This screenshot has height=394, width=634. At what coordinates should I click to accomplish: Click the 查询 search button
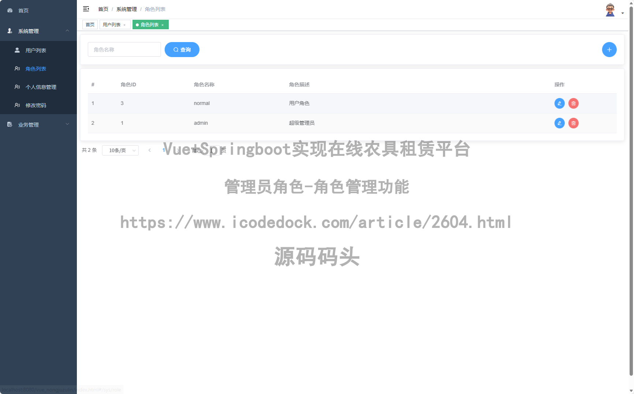click(x=182, y=49)
